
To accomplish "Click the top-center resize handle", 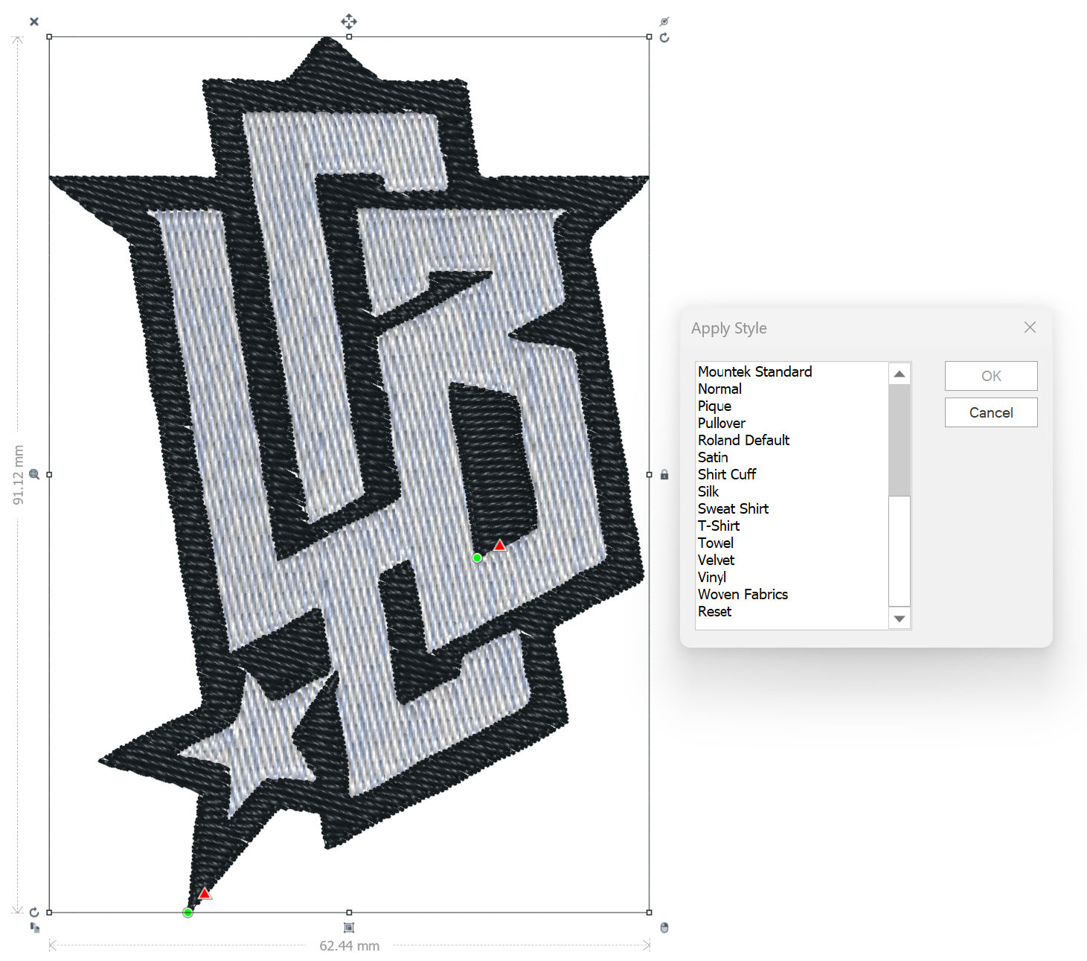I will click(349, 36).
